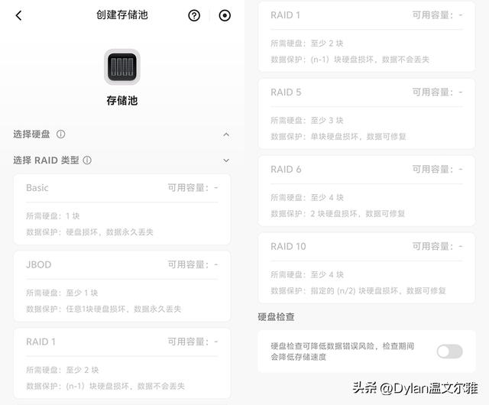Click RAID 10's 可用容量 value
Screen dimensions: 489x405
click(437, 247)
